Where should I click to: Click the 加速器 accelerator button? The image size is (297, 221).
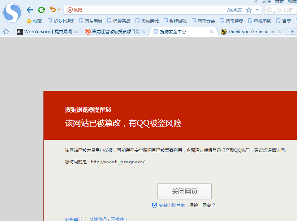click(234, 10)
